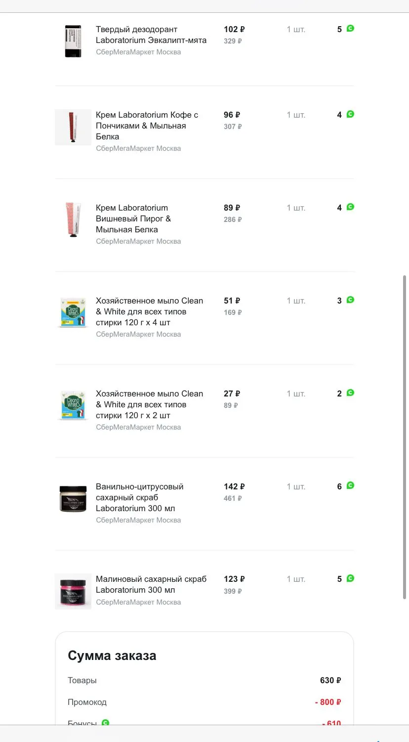Click bonus icon on 2 шт soap row
409x742 pixels.
point(350,393)
